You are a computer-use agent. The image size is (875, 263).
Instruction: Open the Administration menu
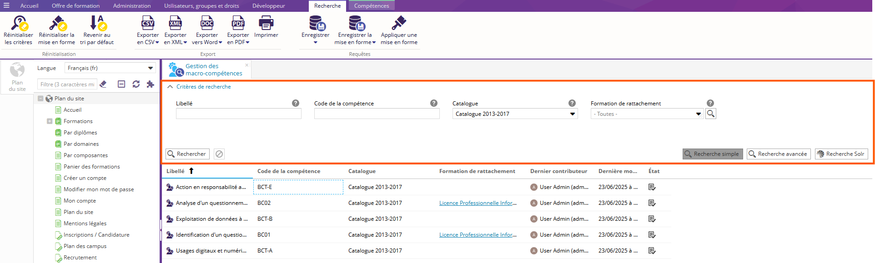tap(132, 6)
